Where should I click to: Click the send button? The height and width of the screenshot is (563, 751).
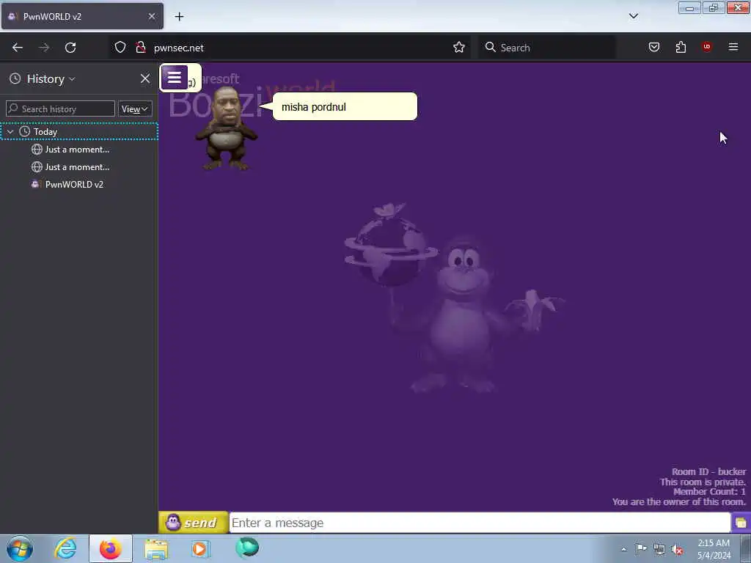194,522
